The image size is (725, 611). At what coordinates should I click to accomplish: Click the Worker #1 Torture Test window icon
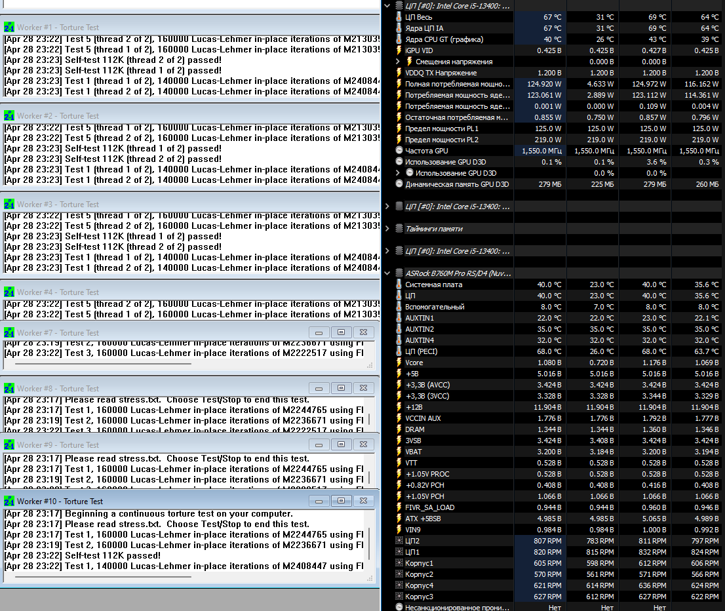[x=9, y=28]
